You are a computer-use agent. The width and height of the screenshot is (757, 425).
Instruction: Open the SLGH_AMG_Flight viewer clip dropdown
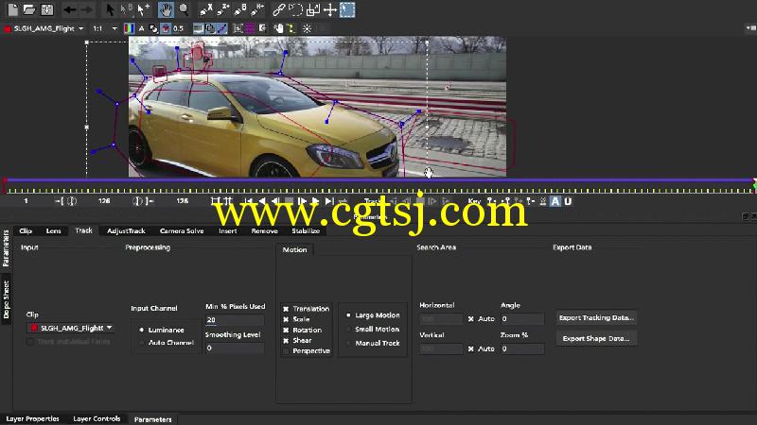pyautogui.click(x=44, y=28)
